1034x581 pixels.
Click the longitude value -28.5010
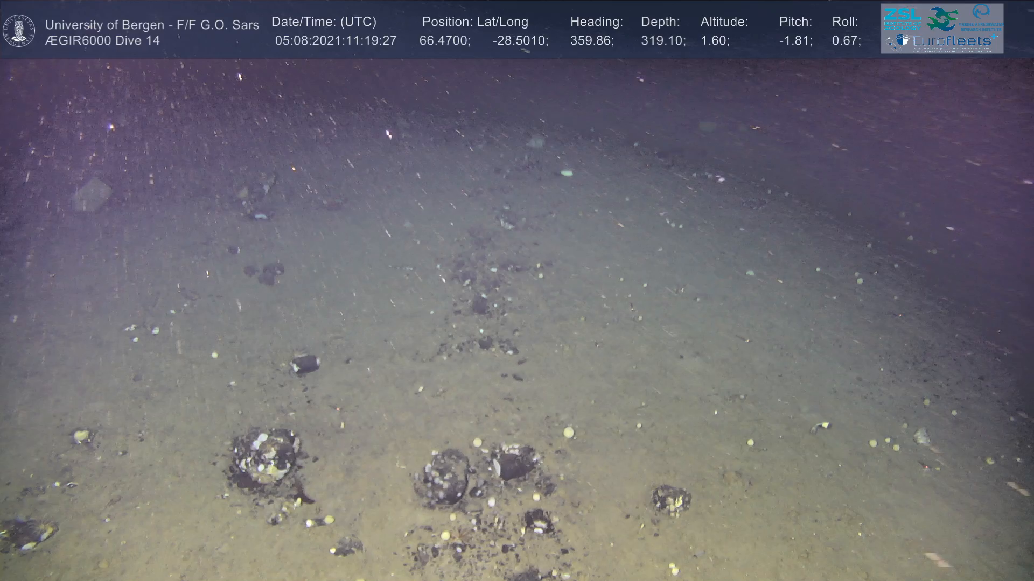520,40
